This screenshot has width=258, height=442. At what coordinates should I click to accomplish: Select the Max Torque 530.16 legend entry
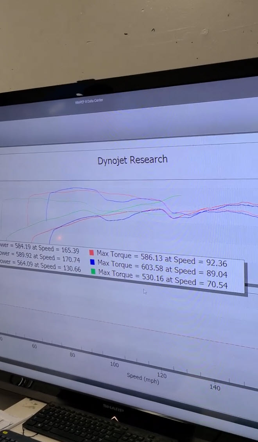click(163, 278)
